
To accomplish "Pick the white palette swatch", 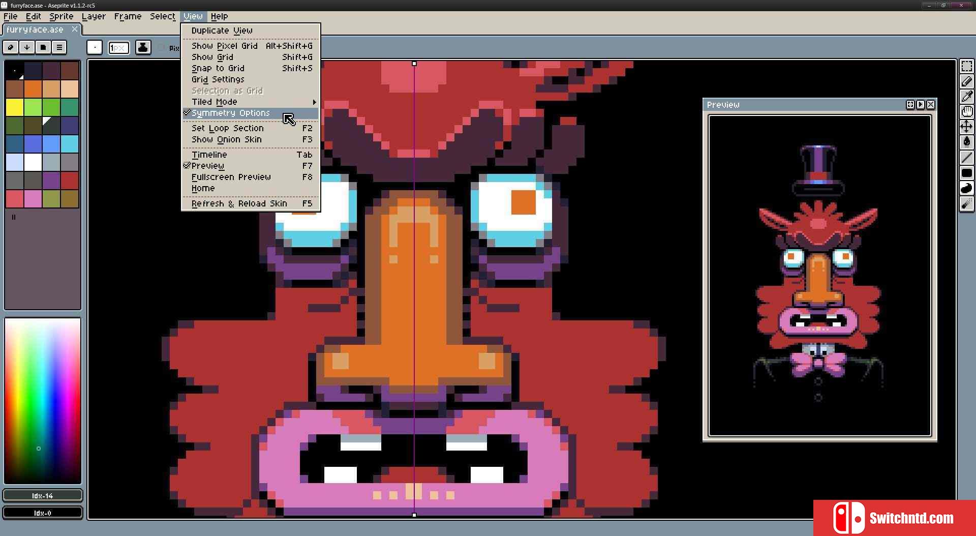I will (x=33, y=162).
